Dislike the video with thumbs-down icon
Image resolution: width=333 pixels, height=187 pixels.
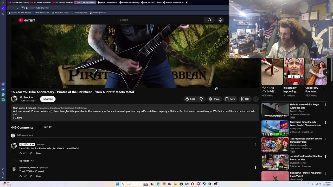click(x=201, y=99)
